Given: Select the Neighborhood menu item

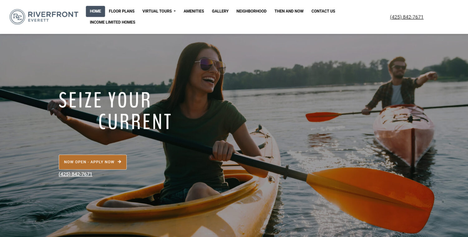Looking at the screenshot, I should 251,11.
